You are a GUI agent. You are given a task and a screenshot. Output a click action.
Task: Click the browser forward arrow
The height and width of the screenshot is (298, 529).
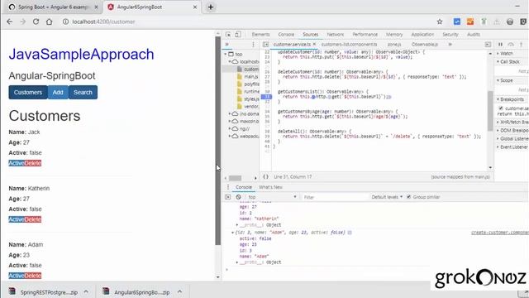pyautogui.click(x=22, y=22)
